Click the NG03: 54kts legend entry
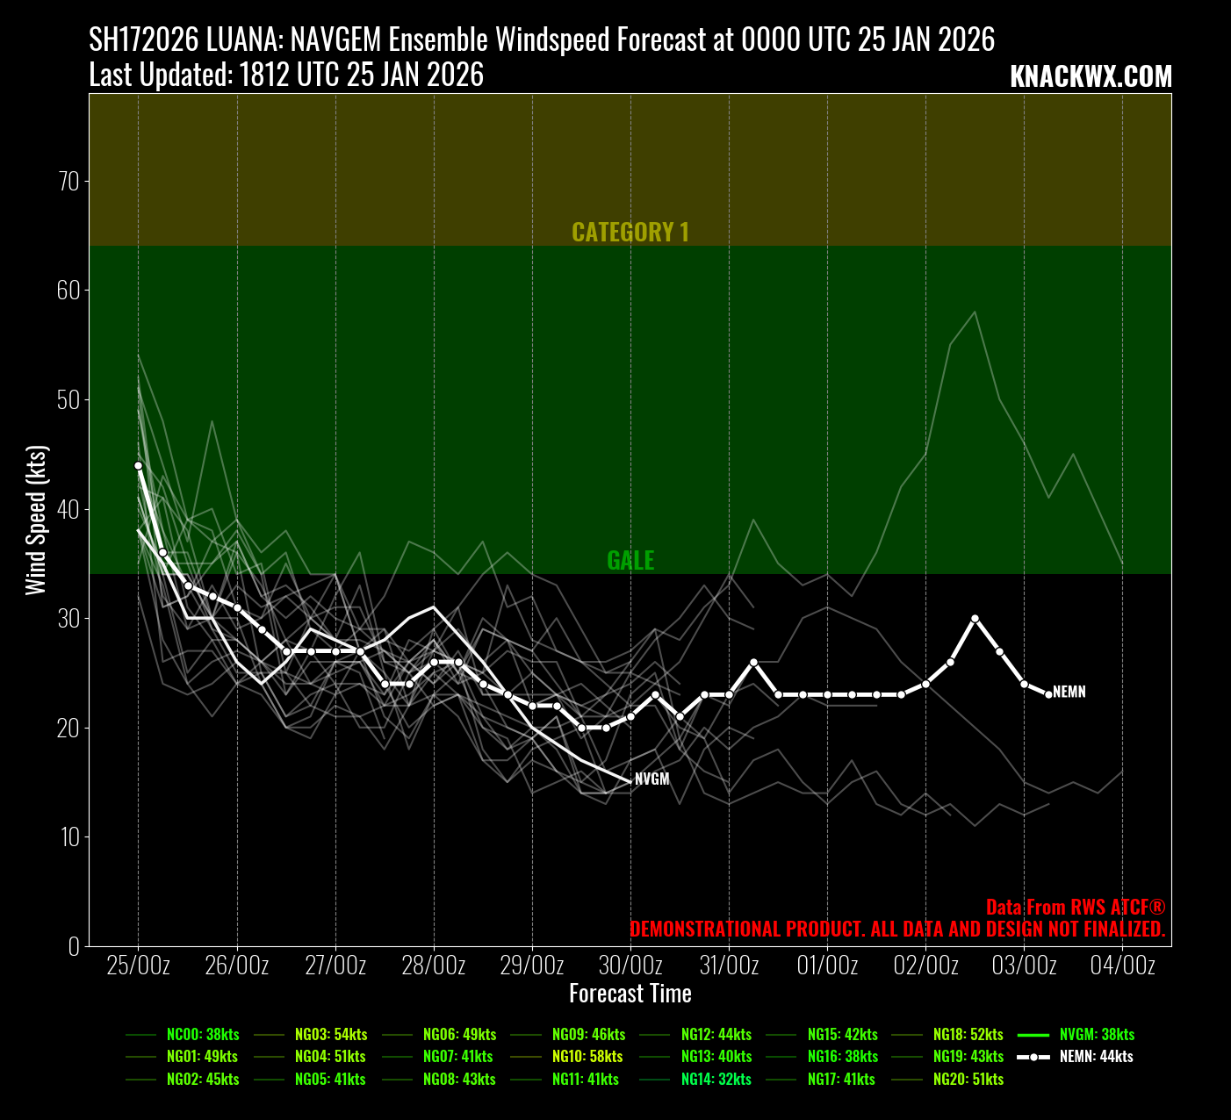Viewport: 1231px width, 1120px height. pyautogui.click(x=331, y=1035)
